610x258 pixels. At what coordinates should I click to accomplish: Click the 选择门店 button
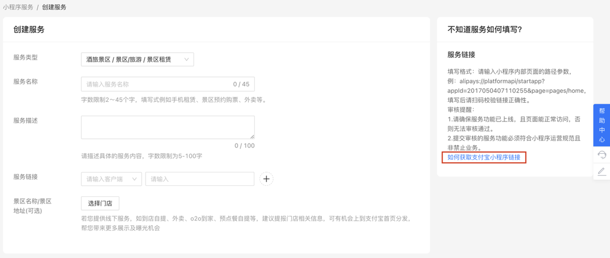click(100, 203)
